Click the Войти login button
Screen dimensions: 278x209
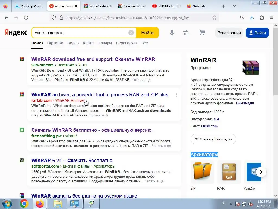click(257, 33)
